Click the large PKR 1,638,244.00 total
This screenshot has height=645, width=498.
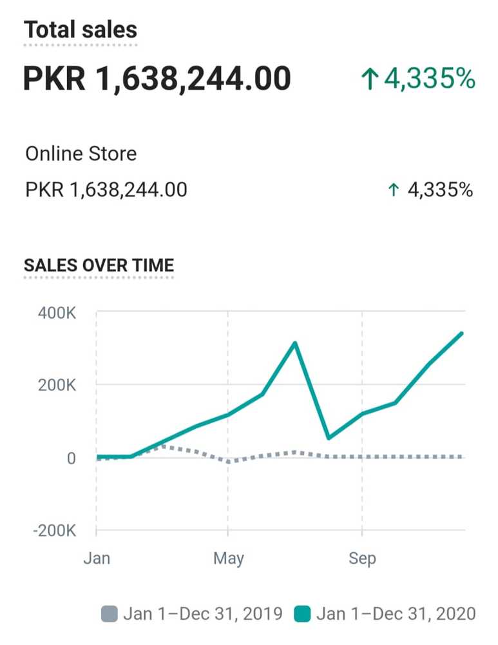click(157, 79)
